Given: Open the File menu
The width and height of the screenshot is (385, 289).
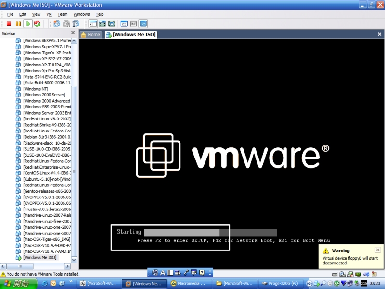Looking at the screenshot, I should pos(10,14).
